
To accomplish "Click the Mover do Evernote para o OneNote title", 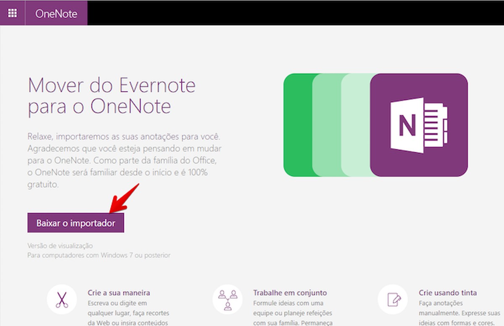I will point(112,96).
